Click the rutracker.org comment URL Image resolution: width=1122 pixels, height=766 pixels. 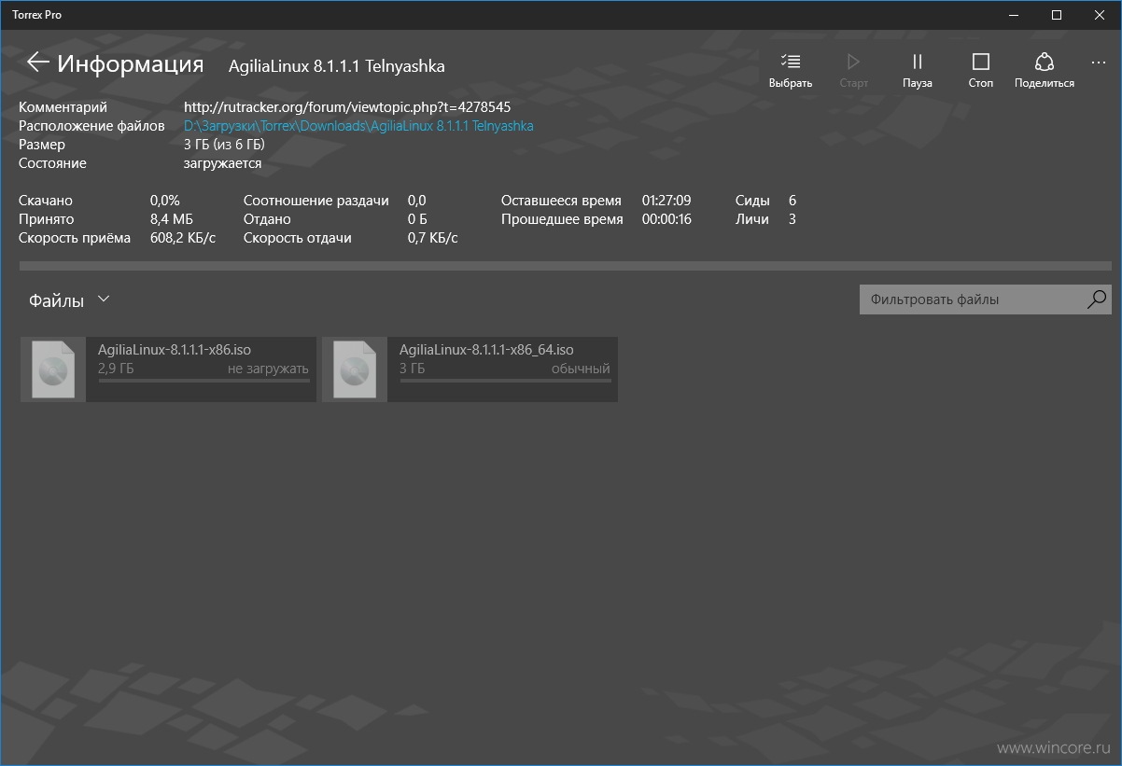click(347, 107)
